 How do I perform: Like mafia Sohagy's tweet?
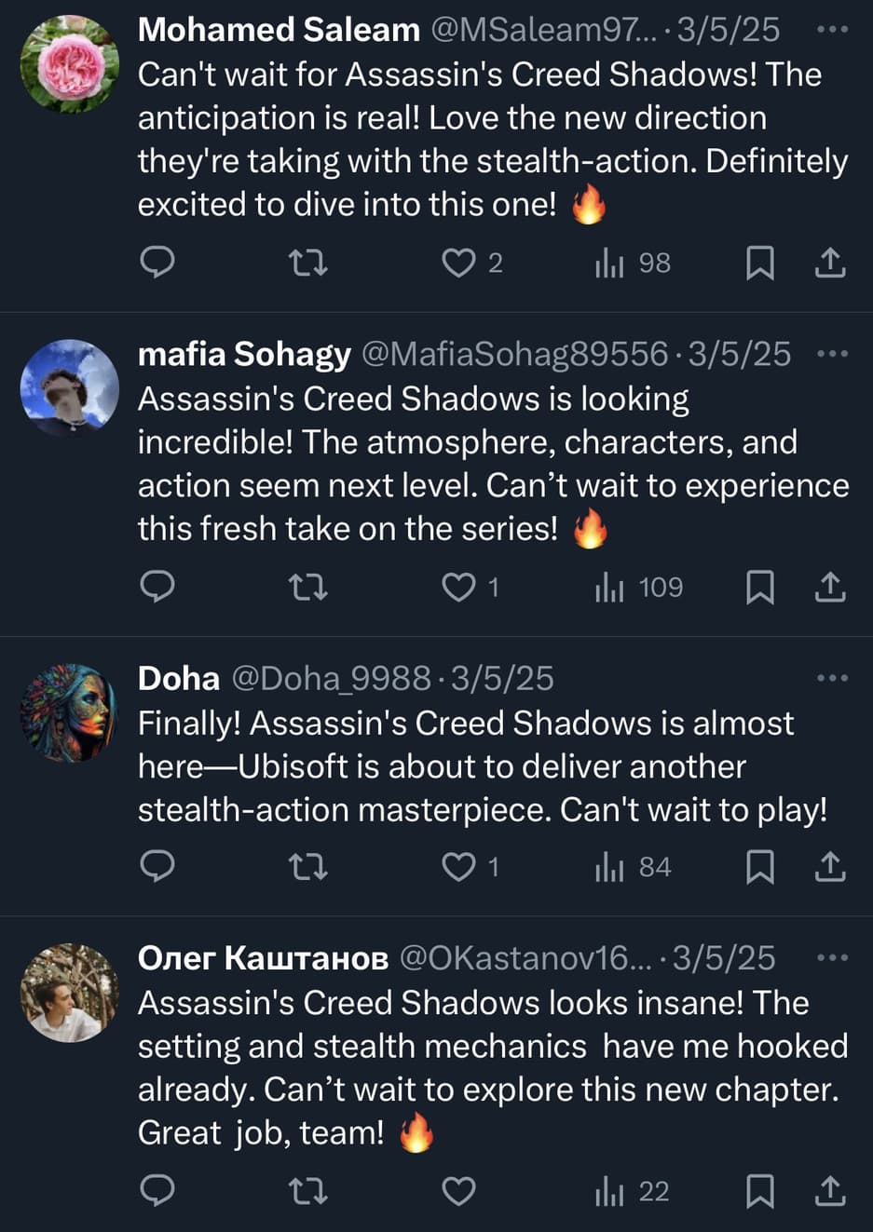tap(458, 588)
